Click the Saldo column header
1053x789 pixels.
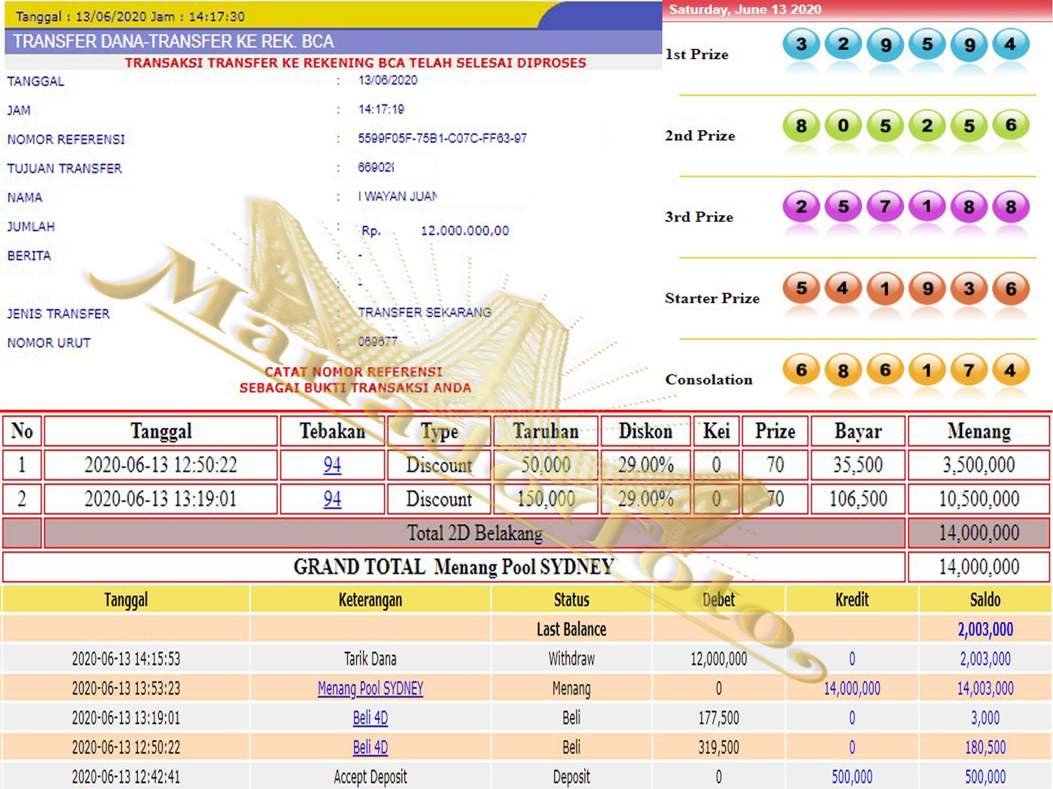coord(985,600)
